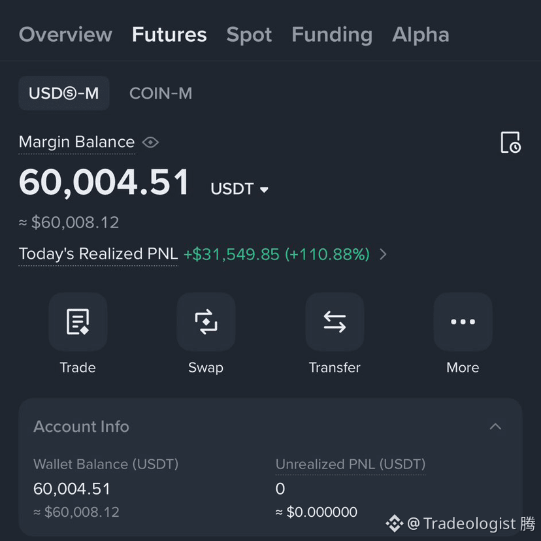The image size is (541, 541).
Task: Open the More three-dots icon
Action: pyautogui.click(x=463, y=321)
